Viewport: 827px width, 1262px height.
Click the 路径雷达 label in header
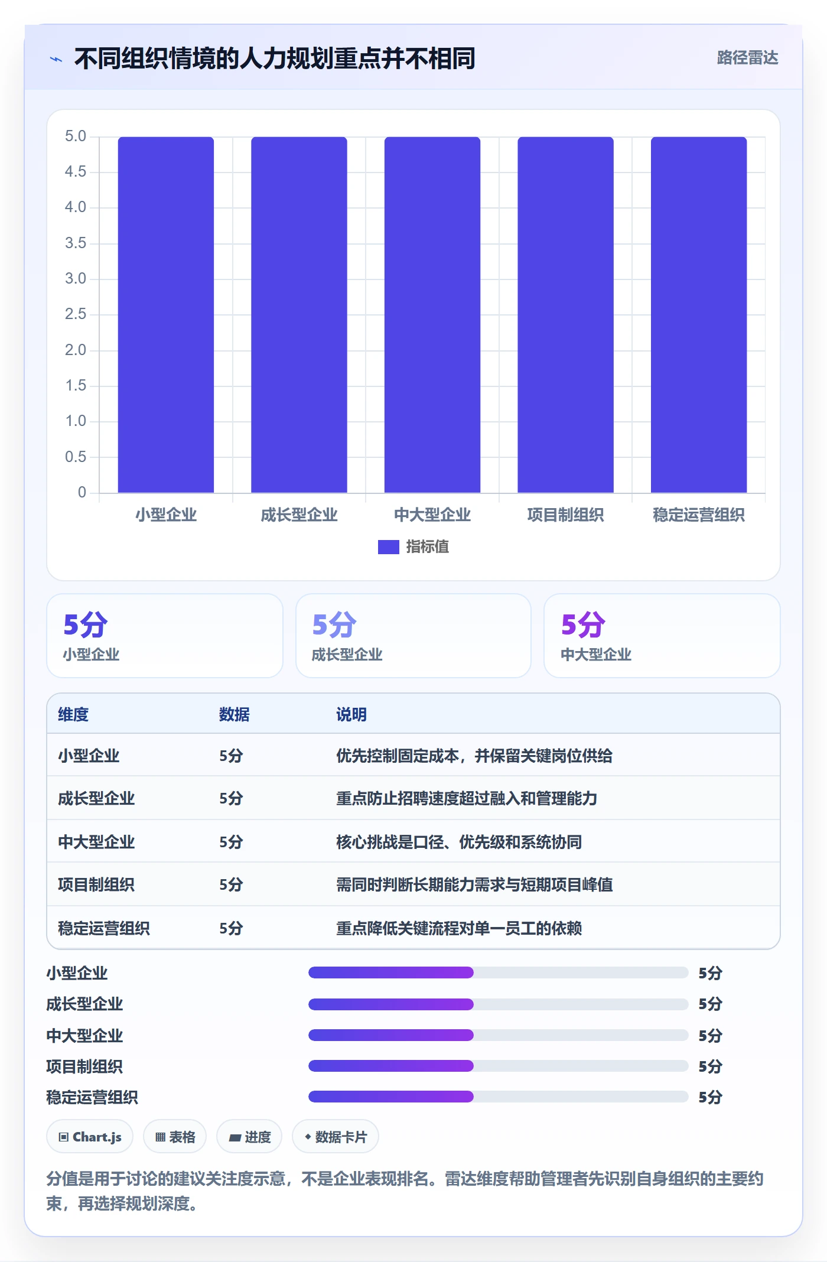click(747, 58)
